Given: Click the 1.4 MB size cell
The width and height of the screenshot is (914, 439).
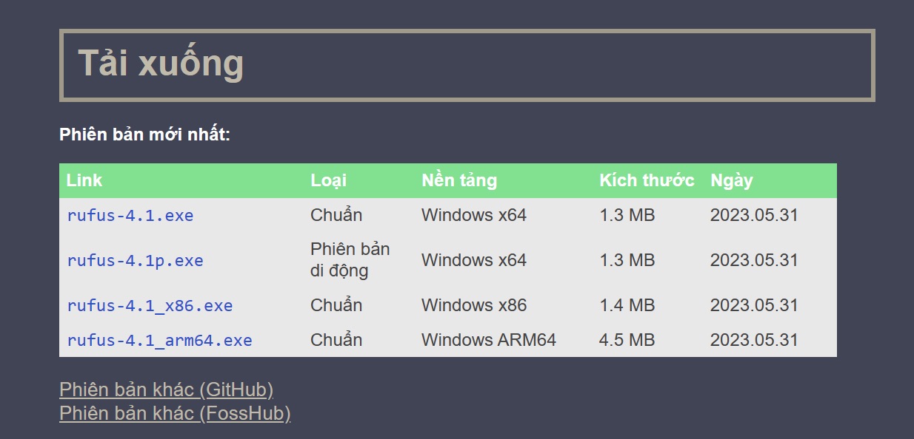Looking at the screenshot, I should point(627,305).
